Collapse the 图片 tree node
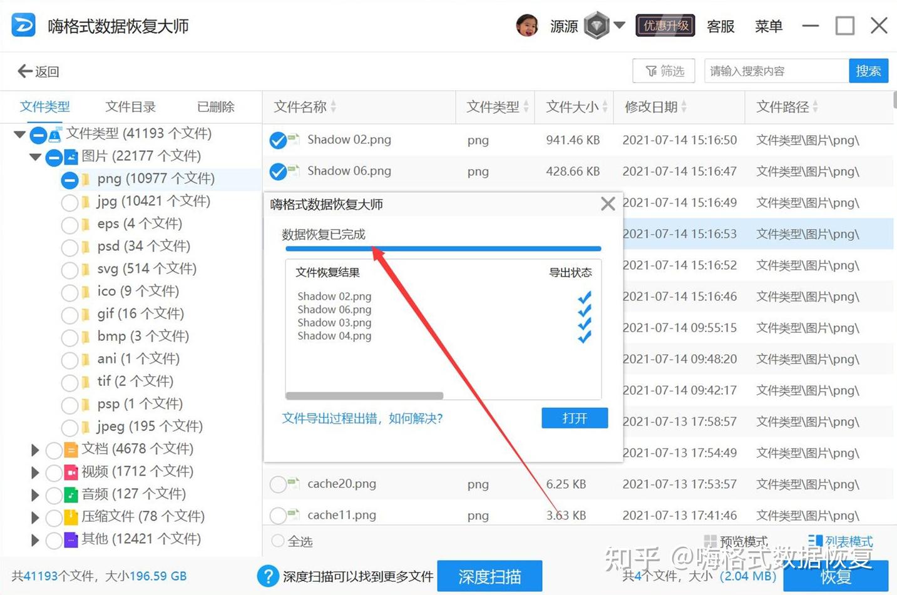897x595 pixels. click(x=35, y=157)
